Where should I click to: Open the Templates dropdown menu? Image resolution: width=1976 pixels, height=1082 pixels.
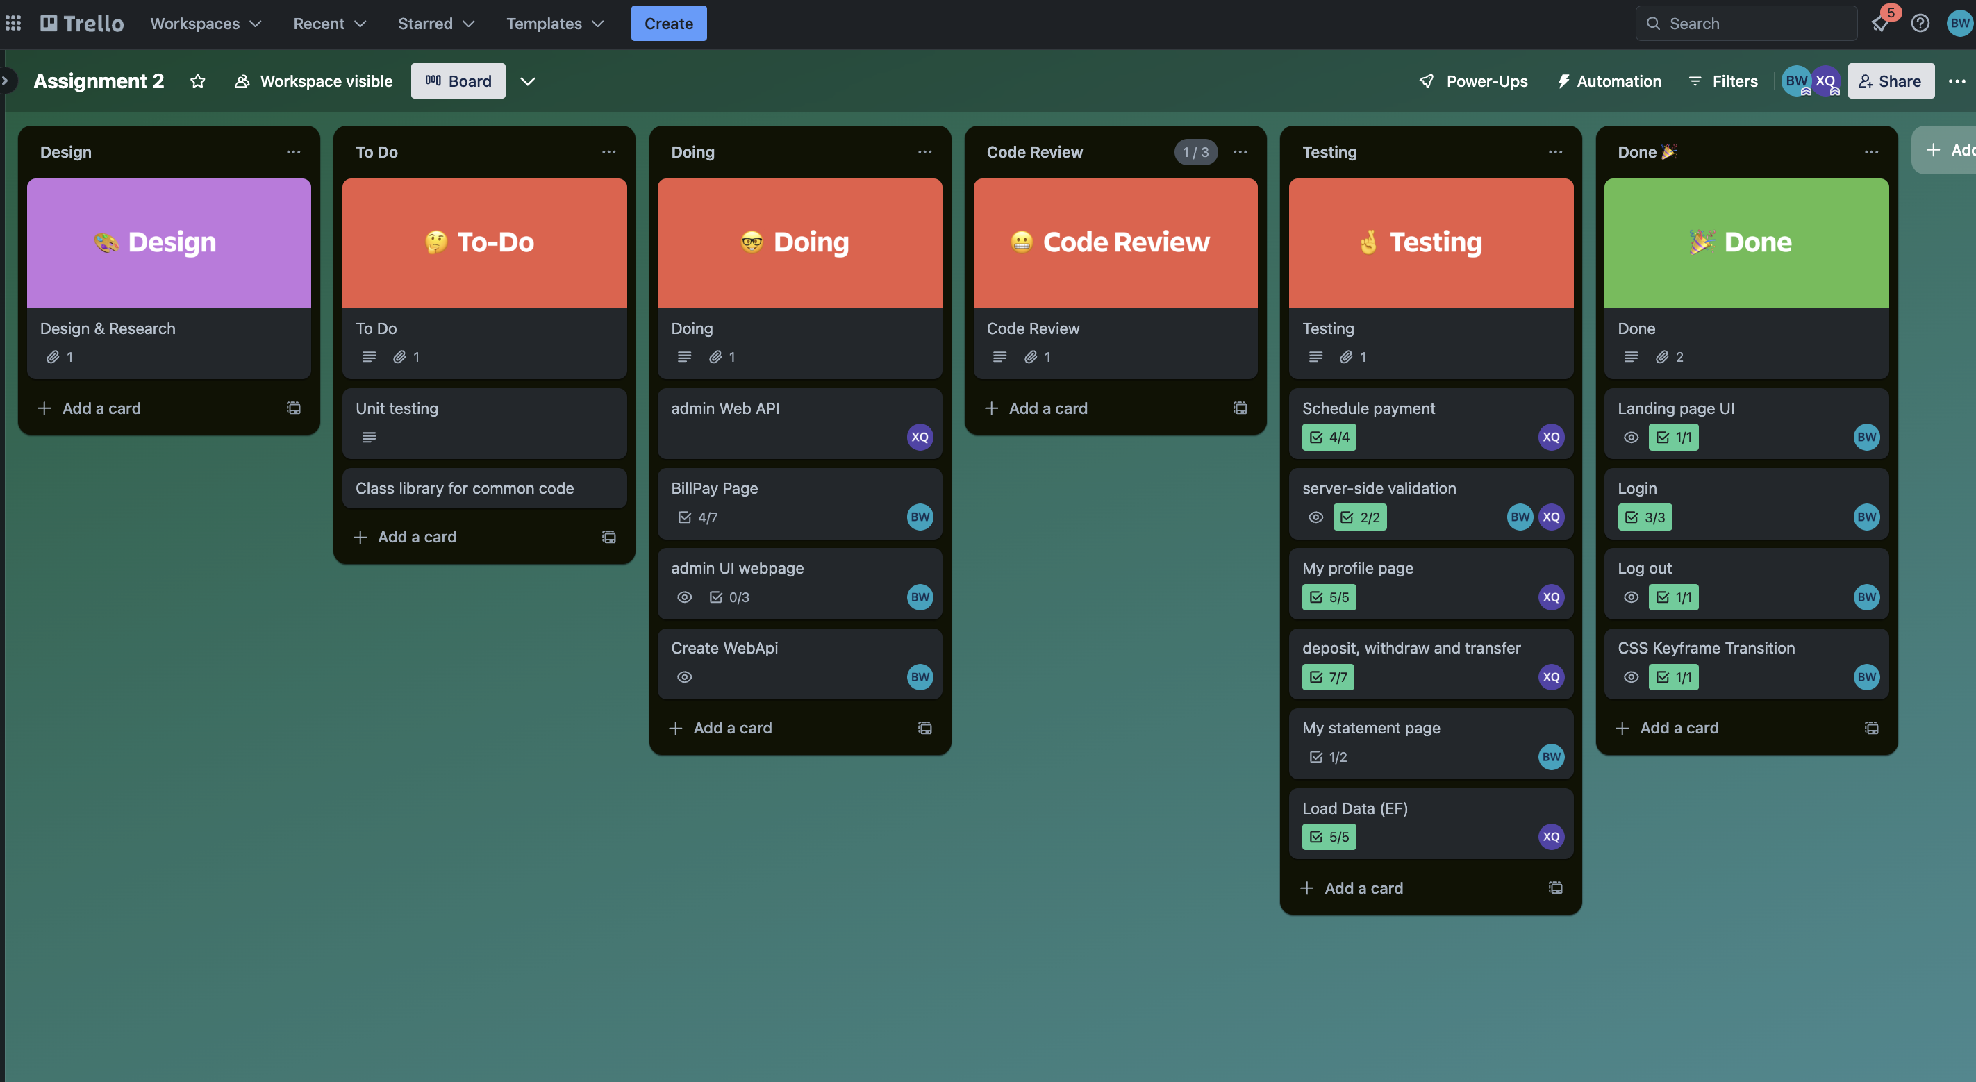click(x=554, y=23)
